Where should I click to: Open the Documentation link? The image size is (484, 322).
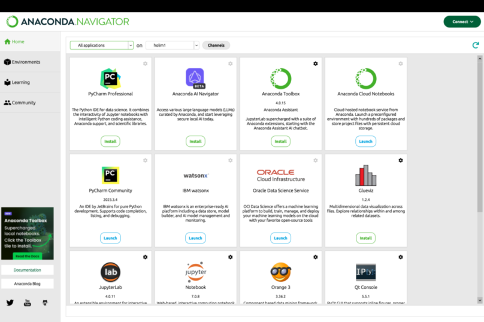click(27, 270)
